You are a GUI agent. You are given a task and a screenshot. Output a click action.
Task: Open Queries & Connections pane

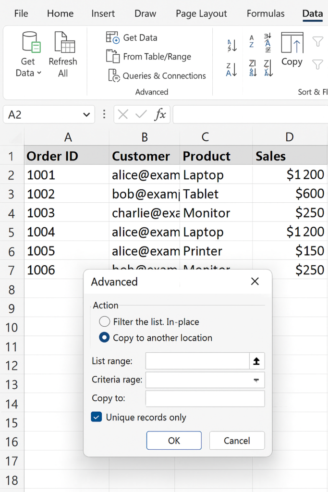pyautogui.click(x=157, y=76)
